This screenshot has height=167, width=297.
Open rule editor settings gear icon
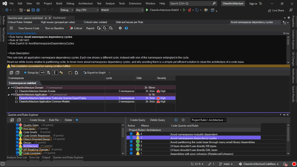point(120,28)
